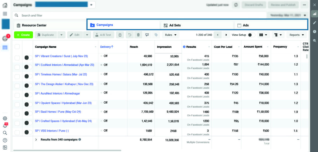Click the green Create button

click(23, 35)
